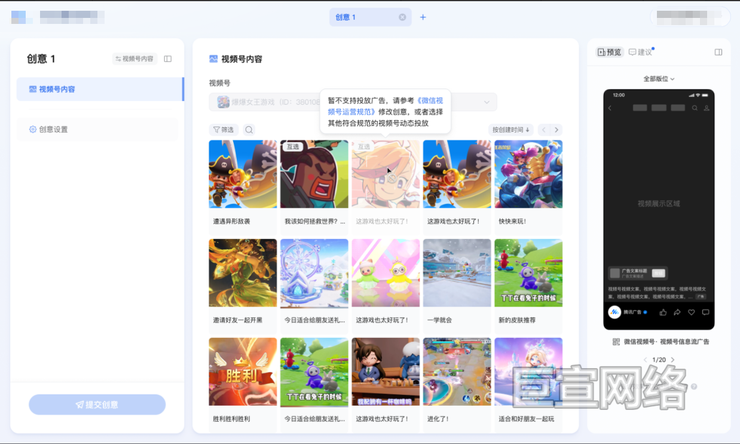Open the 视频号 account dropdown
Screen dimensions: 740x444
353,102
